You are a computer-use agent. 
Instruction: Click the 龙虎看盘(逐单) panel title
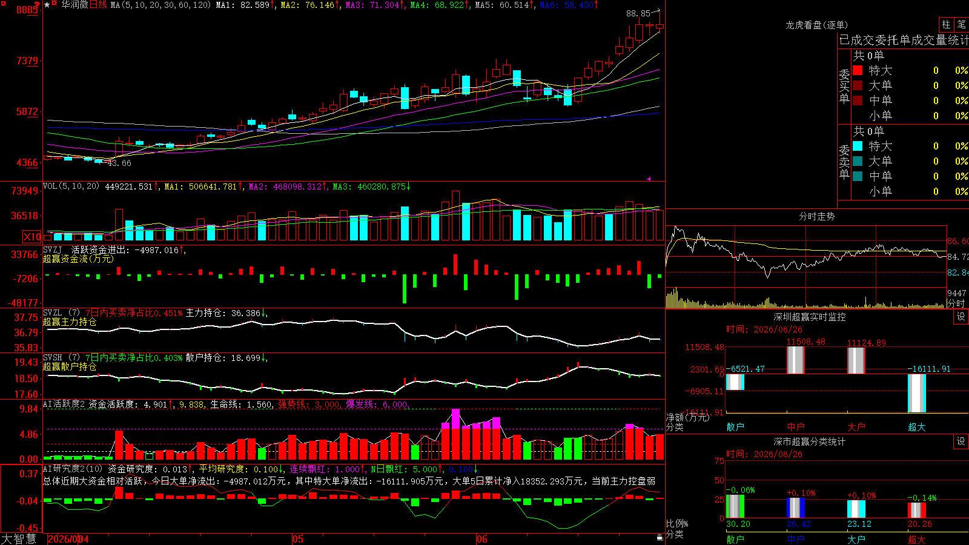817,25
